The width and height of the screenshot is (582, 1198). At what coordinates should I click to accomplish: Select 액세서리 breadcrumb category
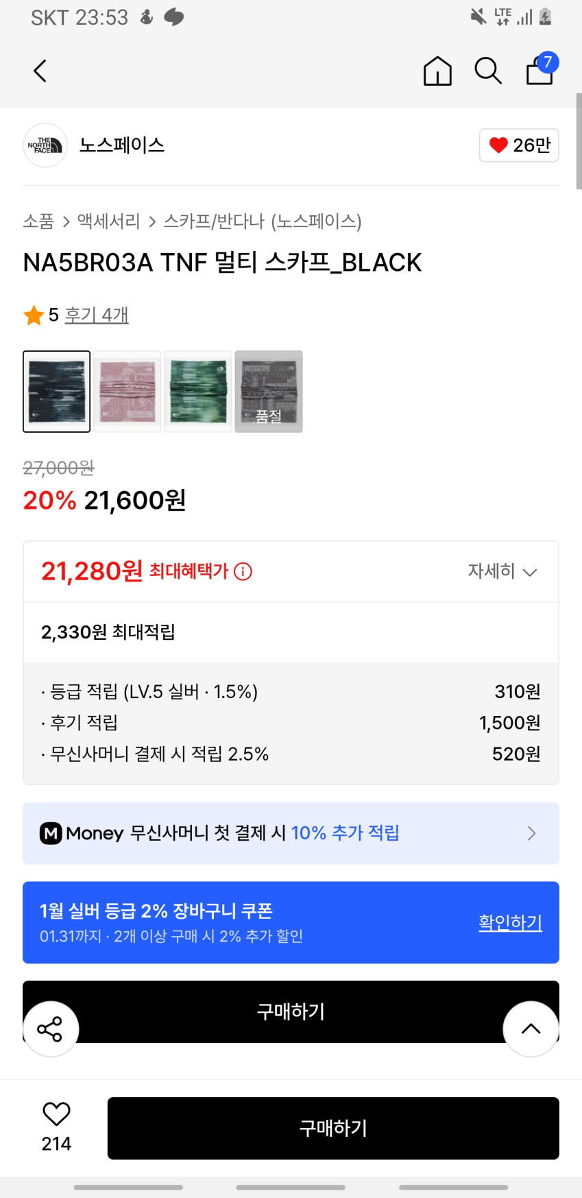click(108, 221)
